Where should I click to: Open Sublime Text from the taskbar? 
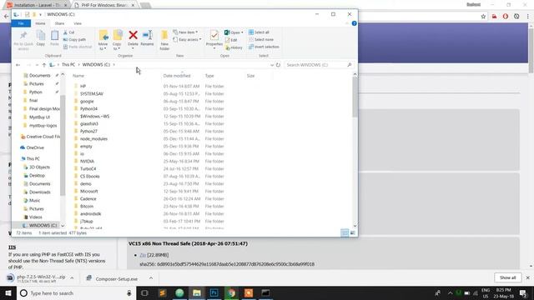(162, 292)
